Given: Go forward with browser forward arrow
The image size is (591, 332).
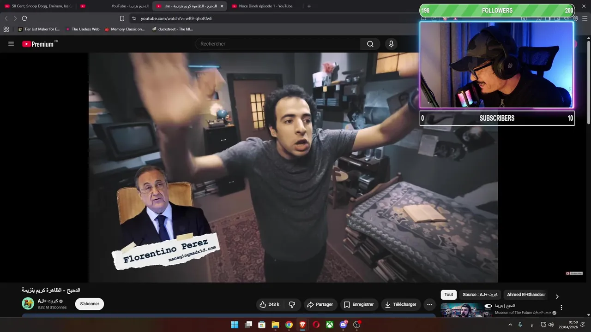Looking at the screenshot, I should click(x=15, y=18).
